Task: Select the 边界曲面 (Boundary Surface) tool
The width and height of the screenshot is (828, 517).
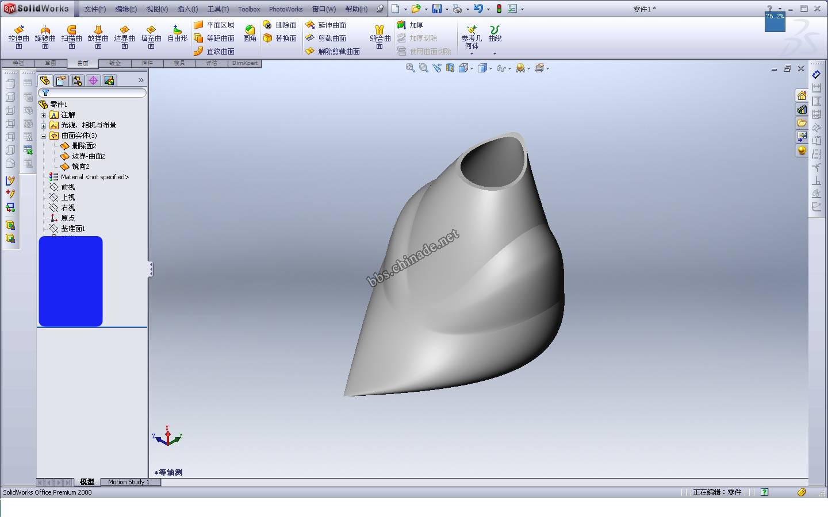Action: (124, 37)
